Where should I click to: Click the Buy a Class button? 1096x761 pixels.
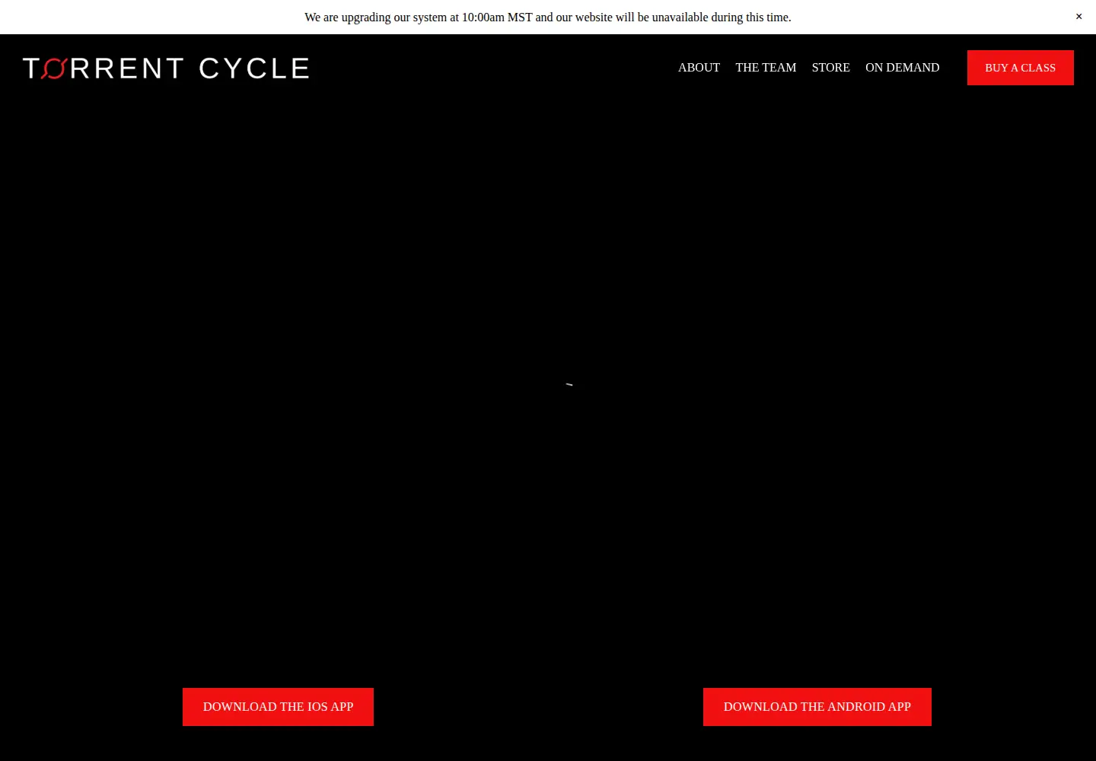coord(1020,68)
